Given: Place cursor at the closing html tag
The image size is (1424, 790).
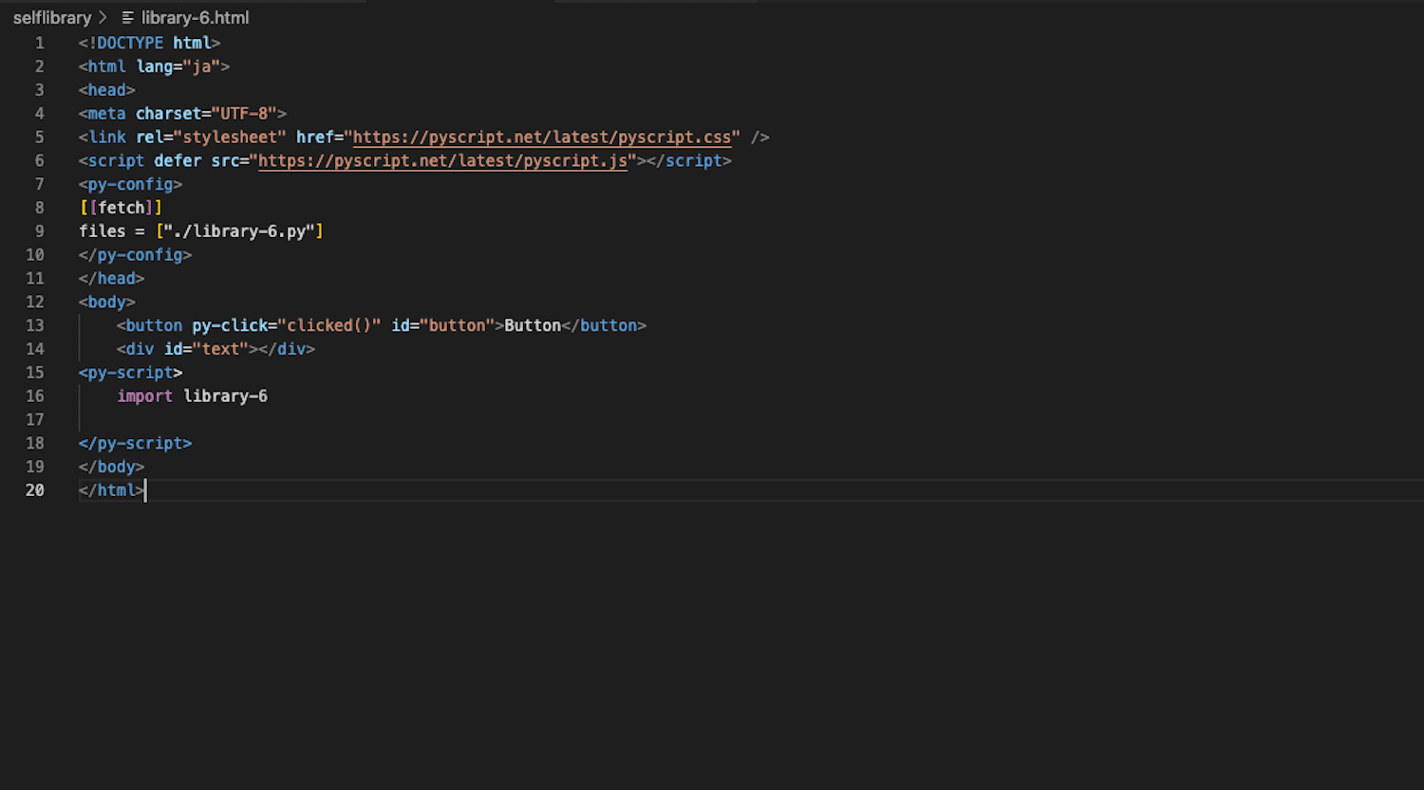Looking at the screenshot, I should tap(110, 489).
